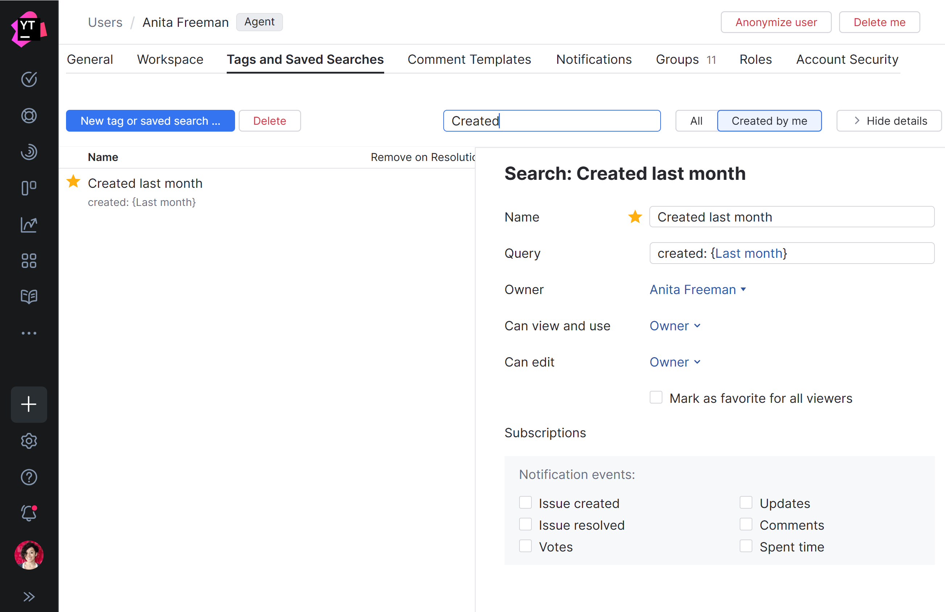Viewport: 945px width, 612px height.
Task: Open Agile Boards icon in sidebar
Action: (29, 188)
